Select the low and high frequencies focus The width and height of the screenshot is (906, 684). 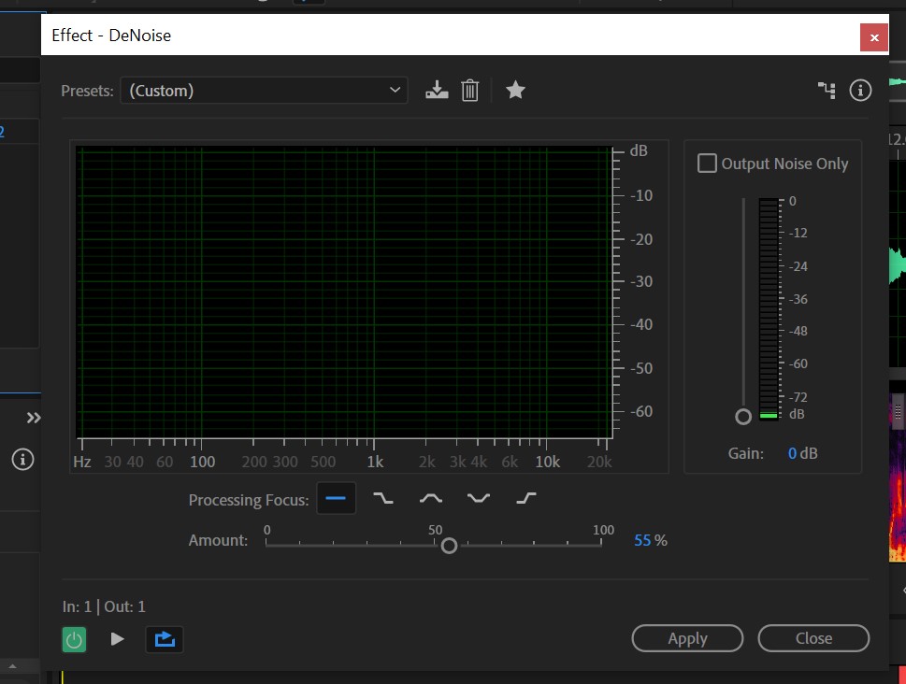(x=479, y=499)
